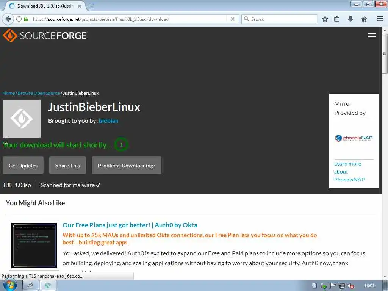Click the muted volume tray icon
The width and height of the screenshot is (388, 291).
click(x=350, y=286)
